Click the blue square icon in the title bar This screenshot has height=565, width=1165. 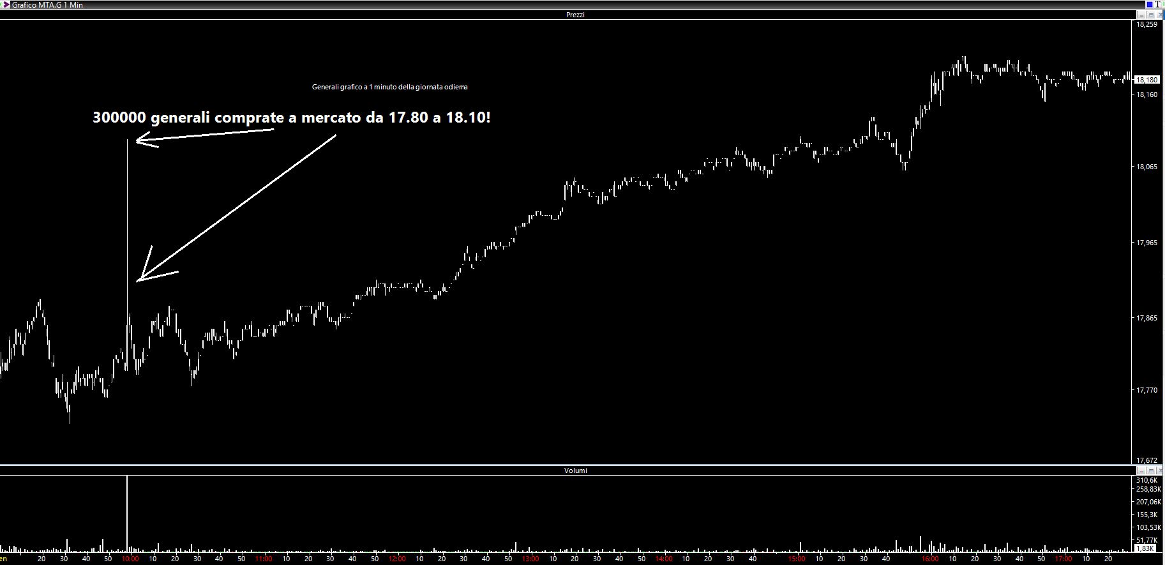tap(1150, 4)
